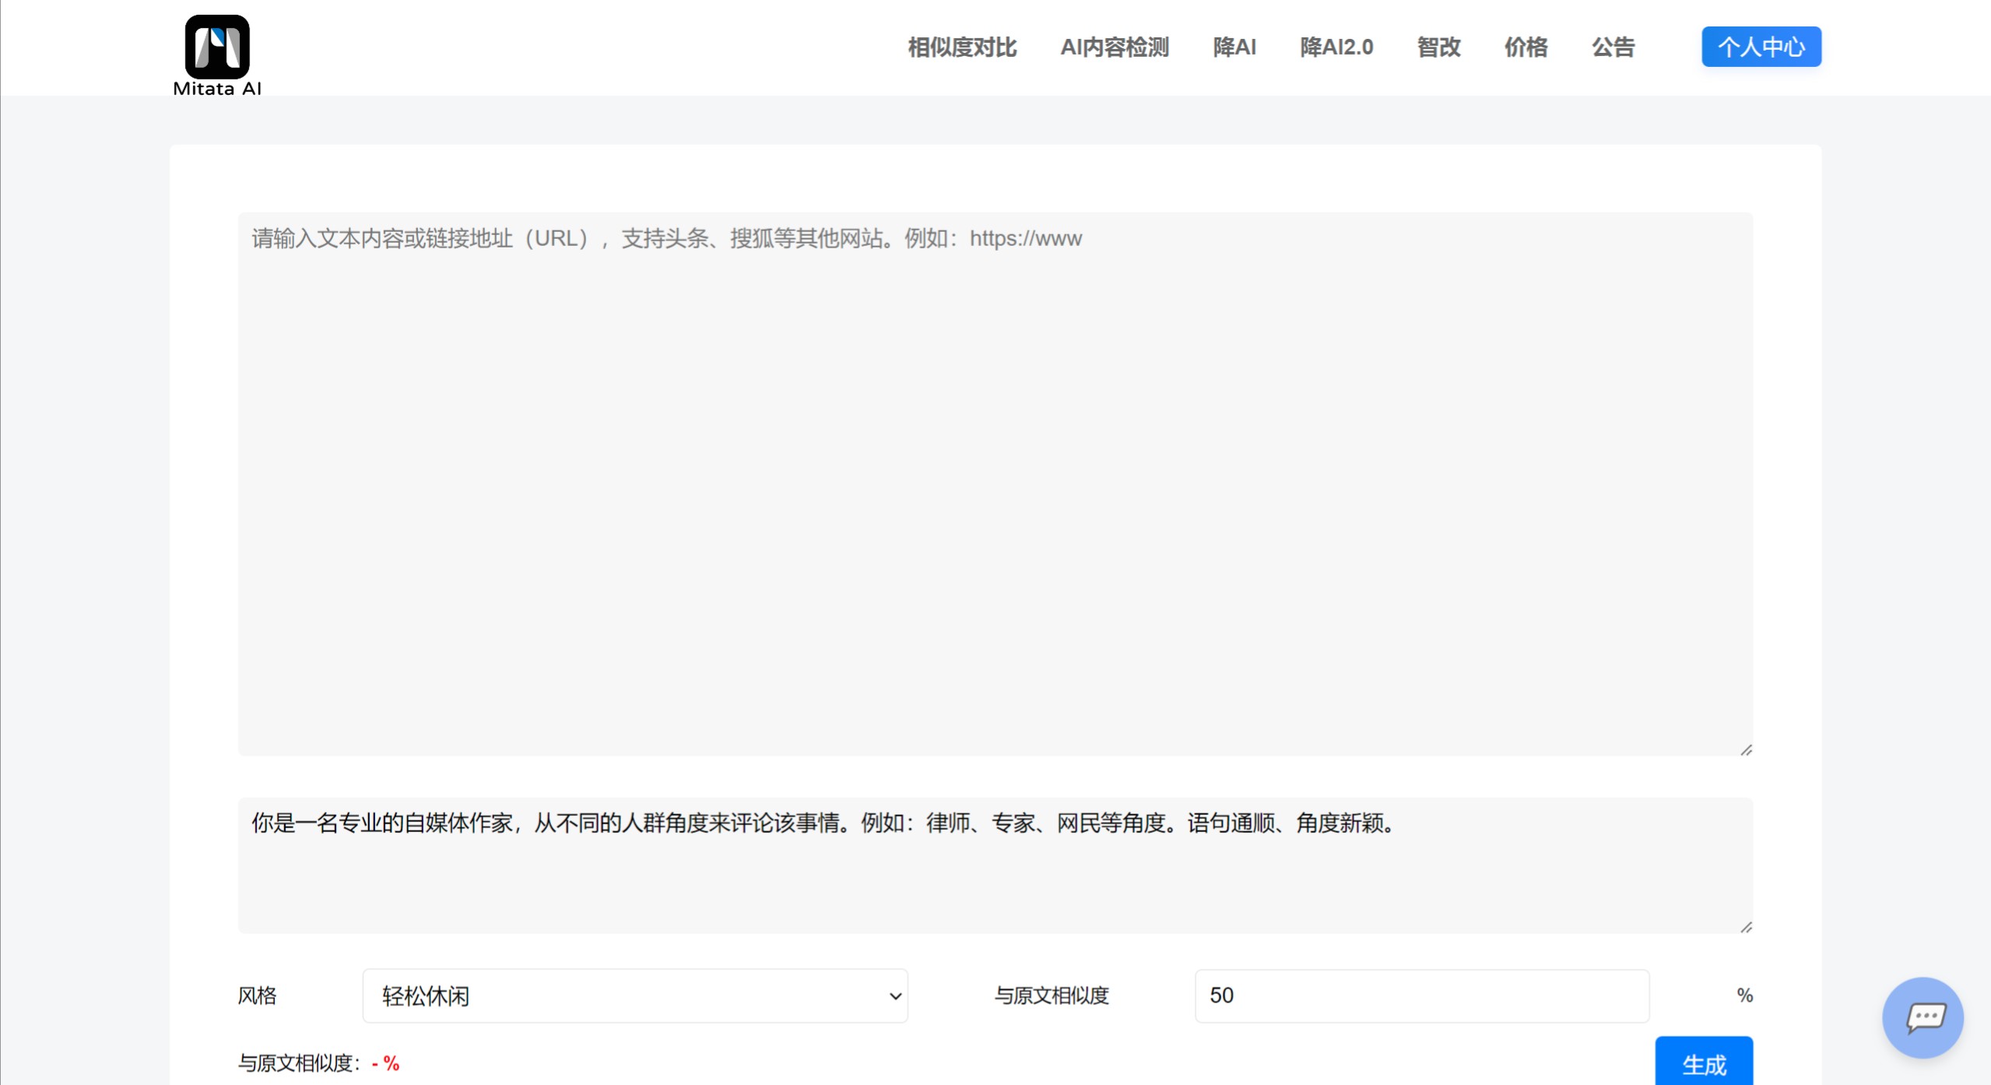This screenshot has width=1991, height=1085.
Task: Click the 风格 label
Action: click(257, 995)
